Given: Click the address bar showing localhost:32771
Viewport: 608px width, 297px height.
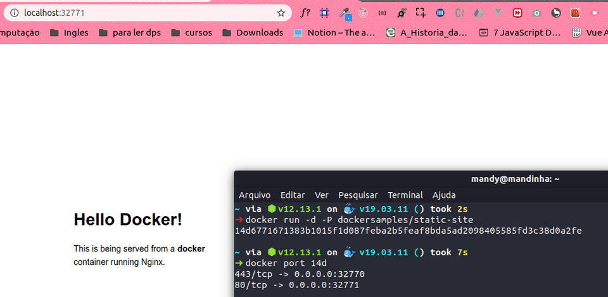Looking at the screenshot, I should tap(148, 13).
